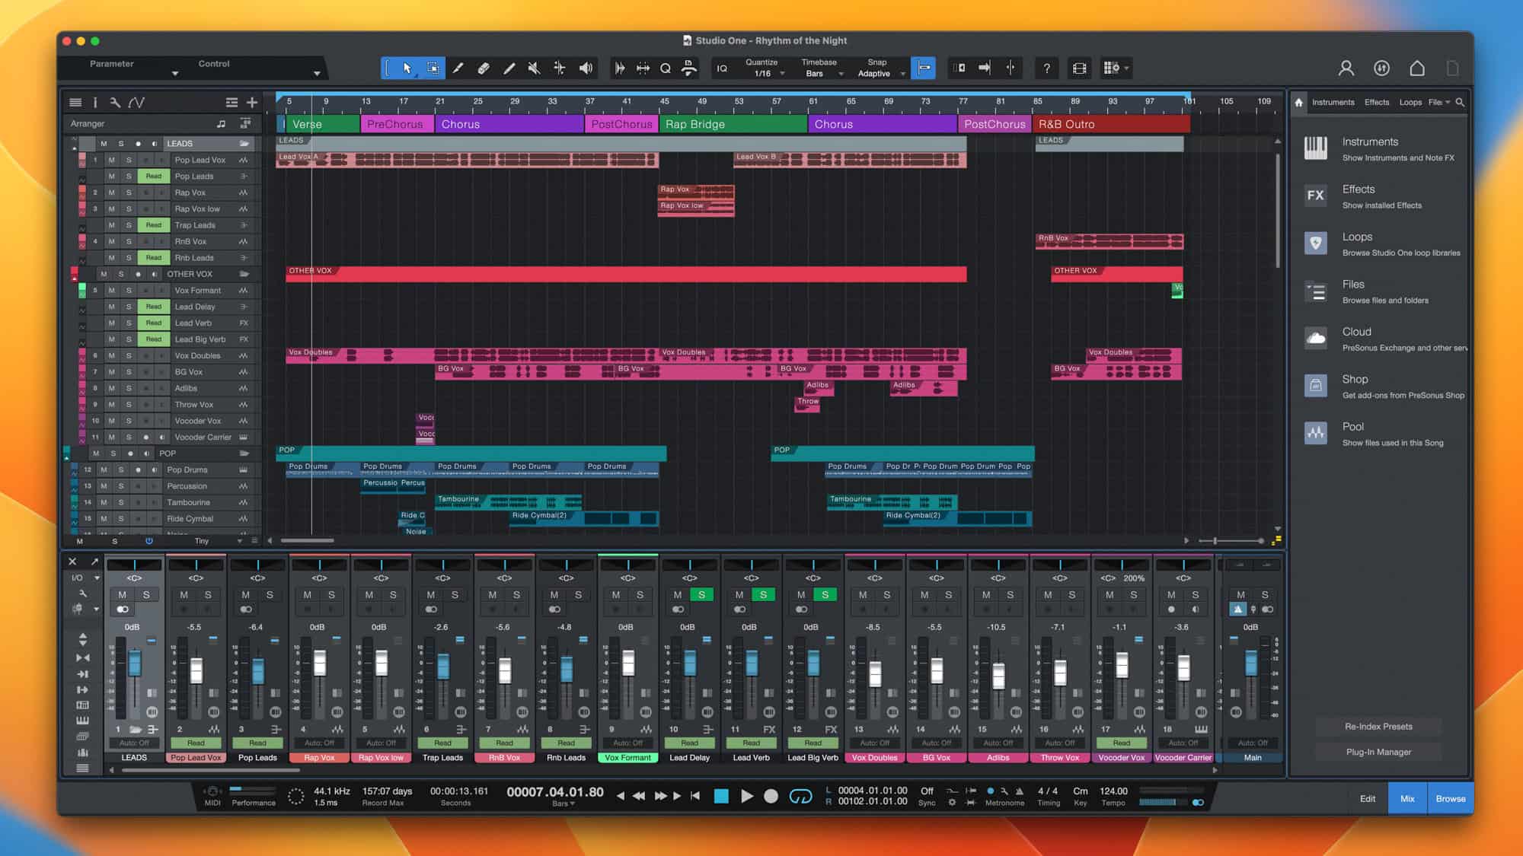
Task: Open the Timebase Bars dropdown
Action: 822,74
